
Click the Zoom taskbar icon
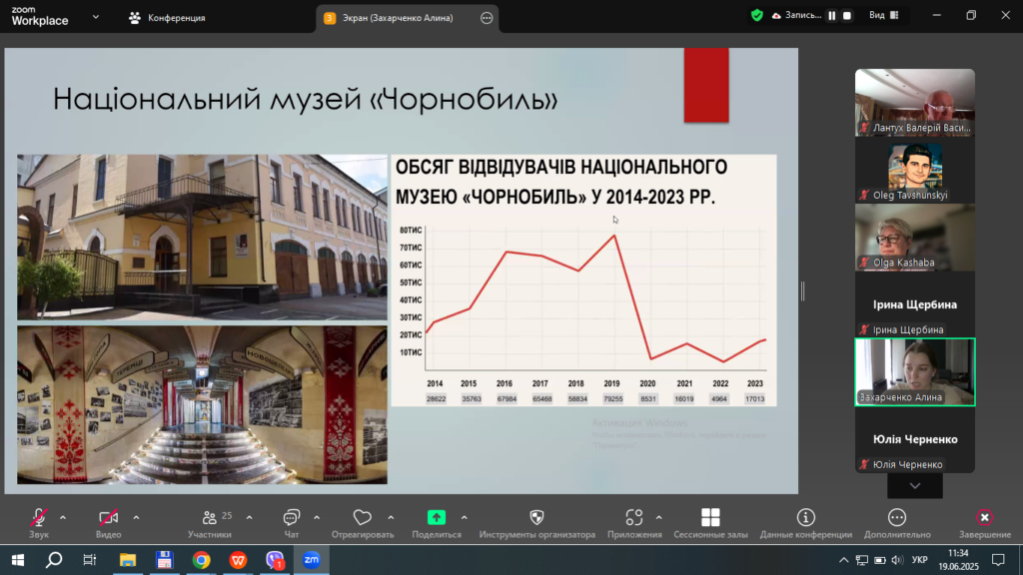[312, 560]
